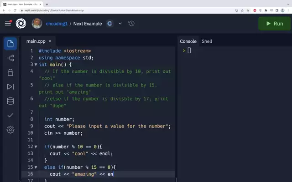Image resolution: width=292 pixels, height=182 pixels.
Task: Open the Version control sidebar icon
Action: coord(10,58)
